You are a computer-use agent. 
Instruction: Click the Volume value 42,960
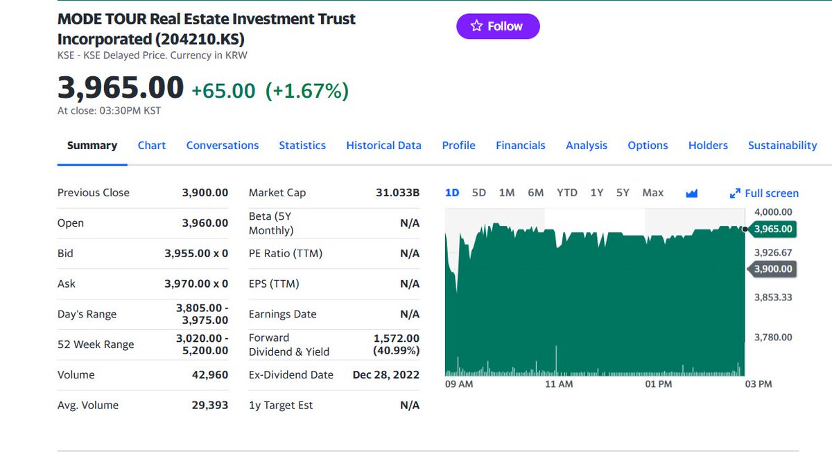click(210, 375)
